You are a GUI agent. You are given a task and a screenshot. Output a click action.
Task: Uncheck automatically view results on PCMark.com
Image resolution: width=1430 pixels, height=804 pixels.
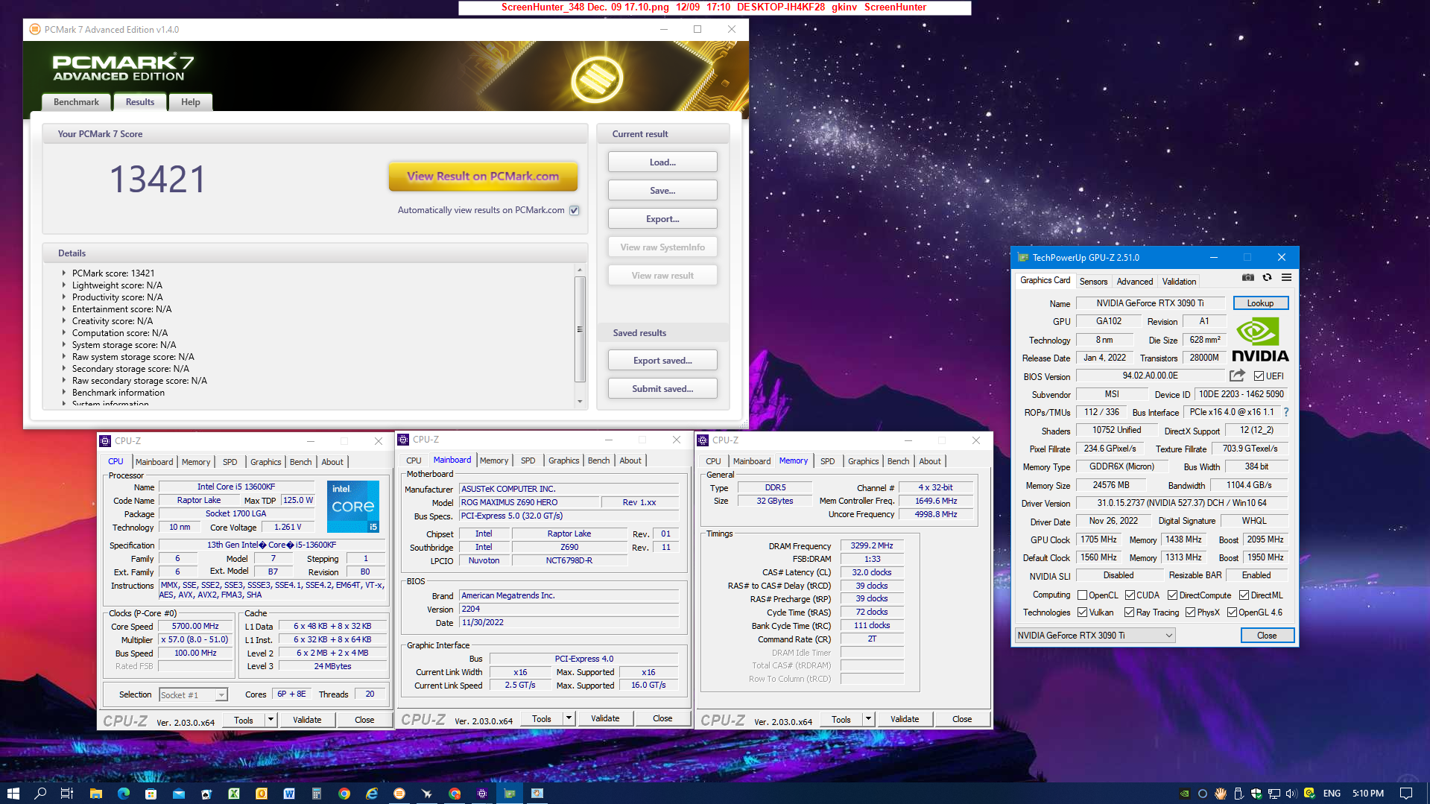575,210
